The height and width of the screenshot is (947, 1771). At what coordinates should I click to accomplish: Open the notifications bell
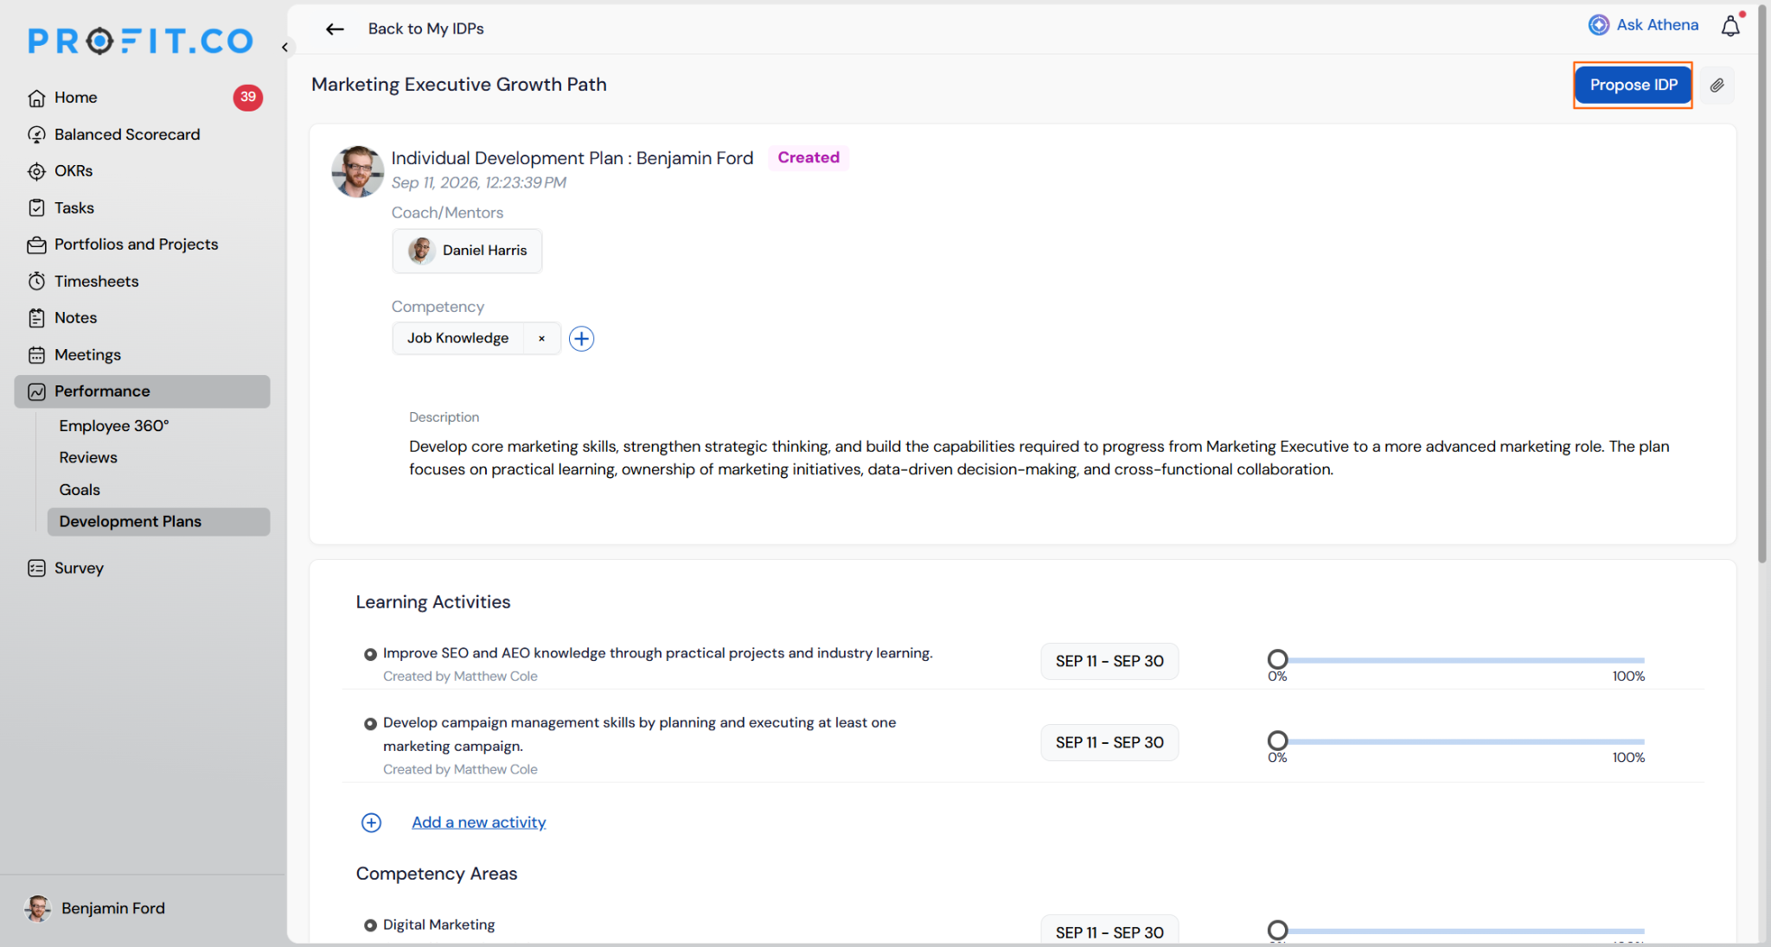tap(1730, 26)
